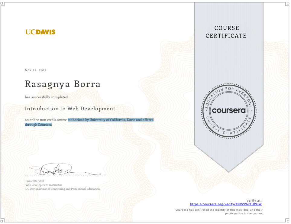This screenshot has width=291, height=224.
Task: Click the date Nov 22, 2022
Action: (x=36, y=70)
